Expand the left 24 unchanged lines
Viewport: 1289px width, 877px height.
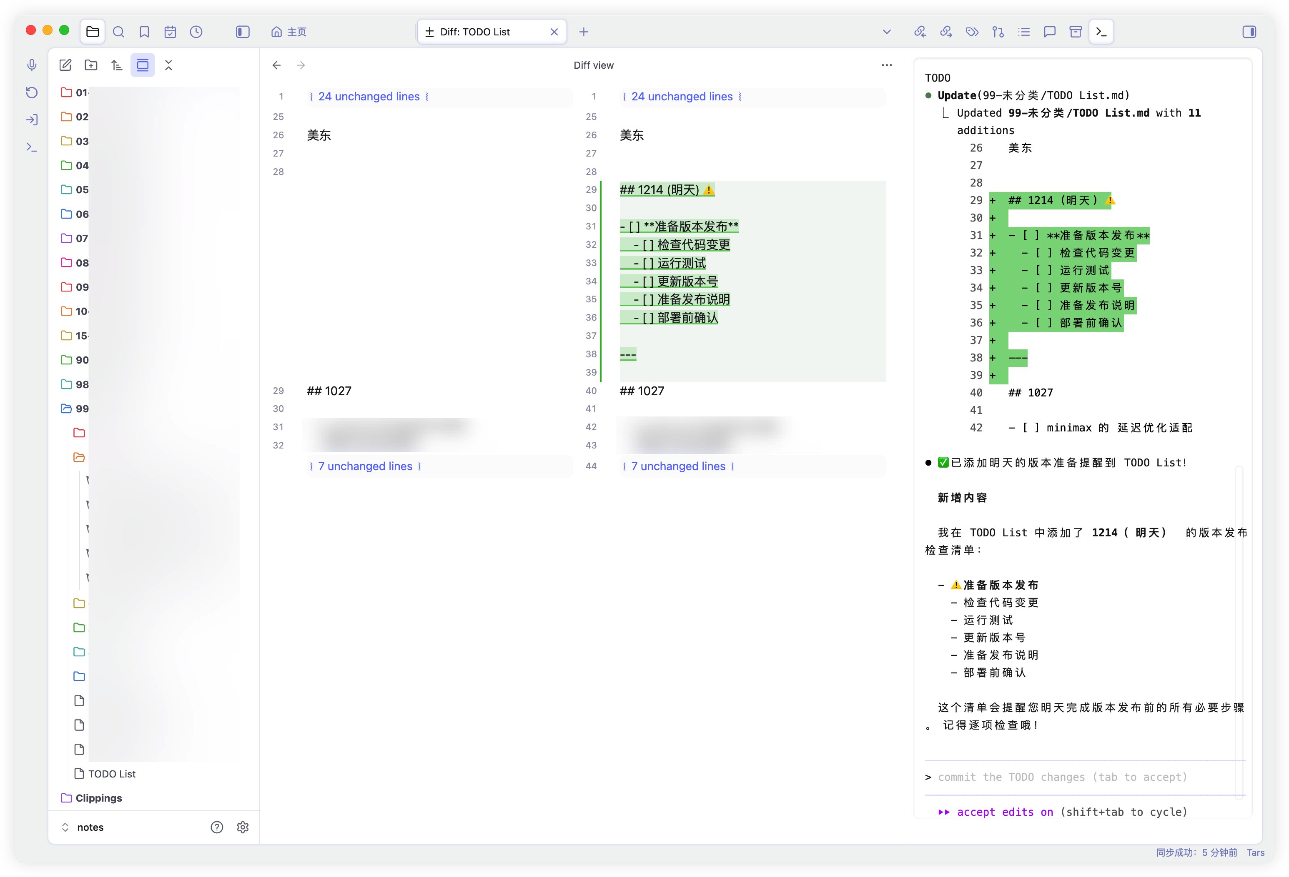tap(369, 96)
